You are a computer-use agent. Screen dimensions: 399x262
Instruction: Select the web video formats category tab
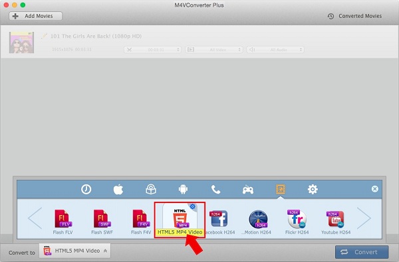click(x=281, y=189)
